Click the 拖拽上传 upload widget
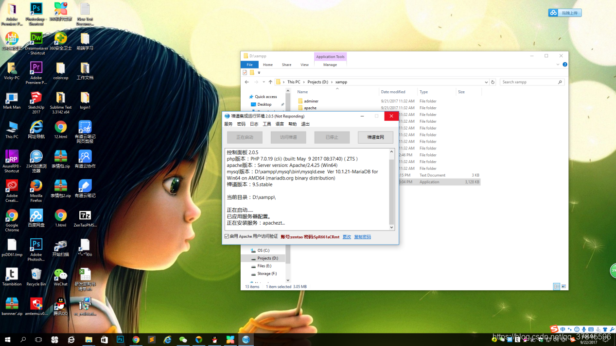The width and height of the screenshot is (616, 346). 565,13
